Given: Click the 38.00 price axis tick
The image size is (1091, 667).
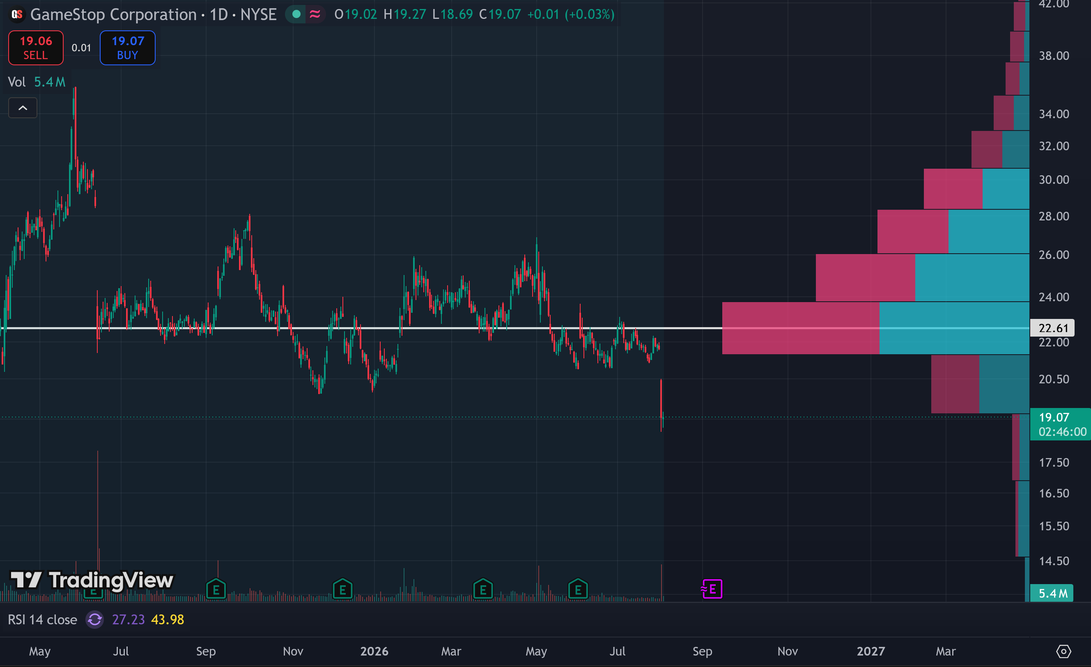Looking at the screenshot, I should click(x=1054, y=56).
